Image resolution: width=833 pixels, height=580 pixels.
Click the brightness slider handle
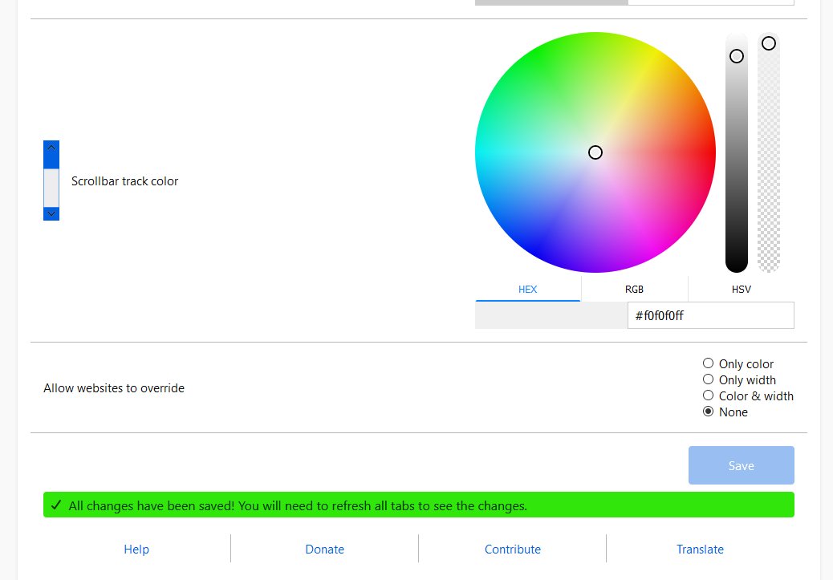click(737, 56)
